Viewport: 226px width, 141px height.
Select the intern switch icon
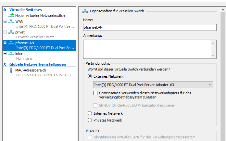tap(11, 54)
